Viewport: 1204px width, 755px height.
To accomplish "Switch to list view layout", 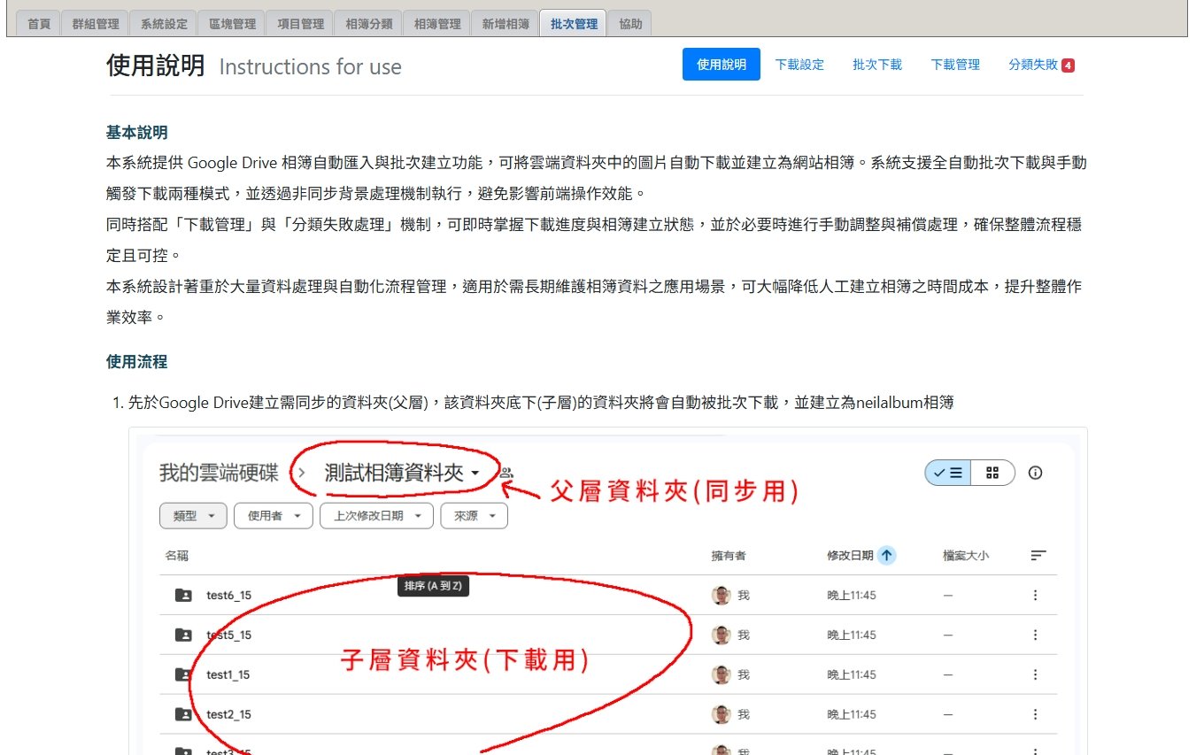I will [948, 473].
